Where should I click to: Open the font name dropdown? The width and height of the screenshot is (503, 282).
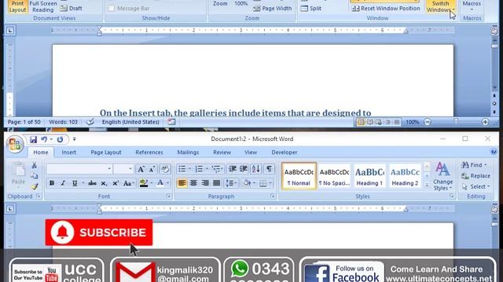click(109, 169)
